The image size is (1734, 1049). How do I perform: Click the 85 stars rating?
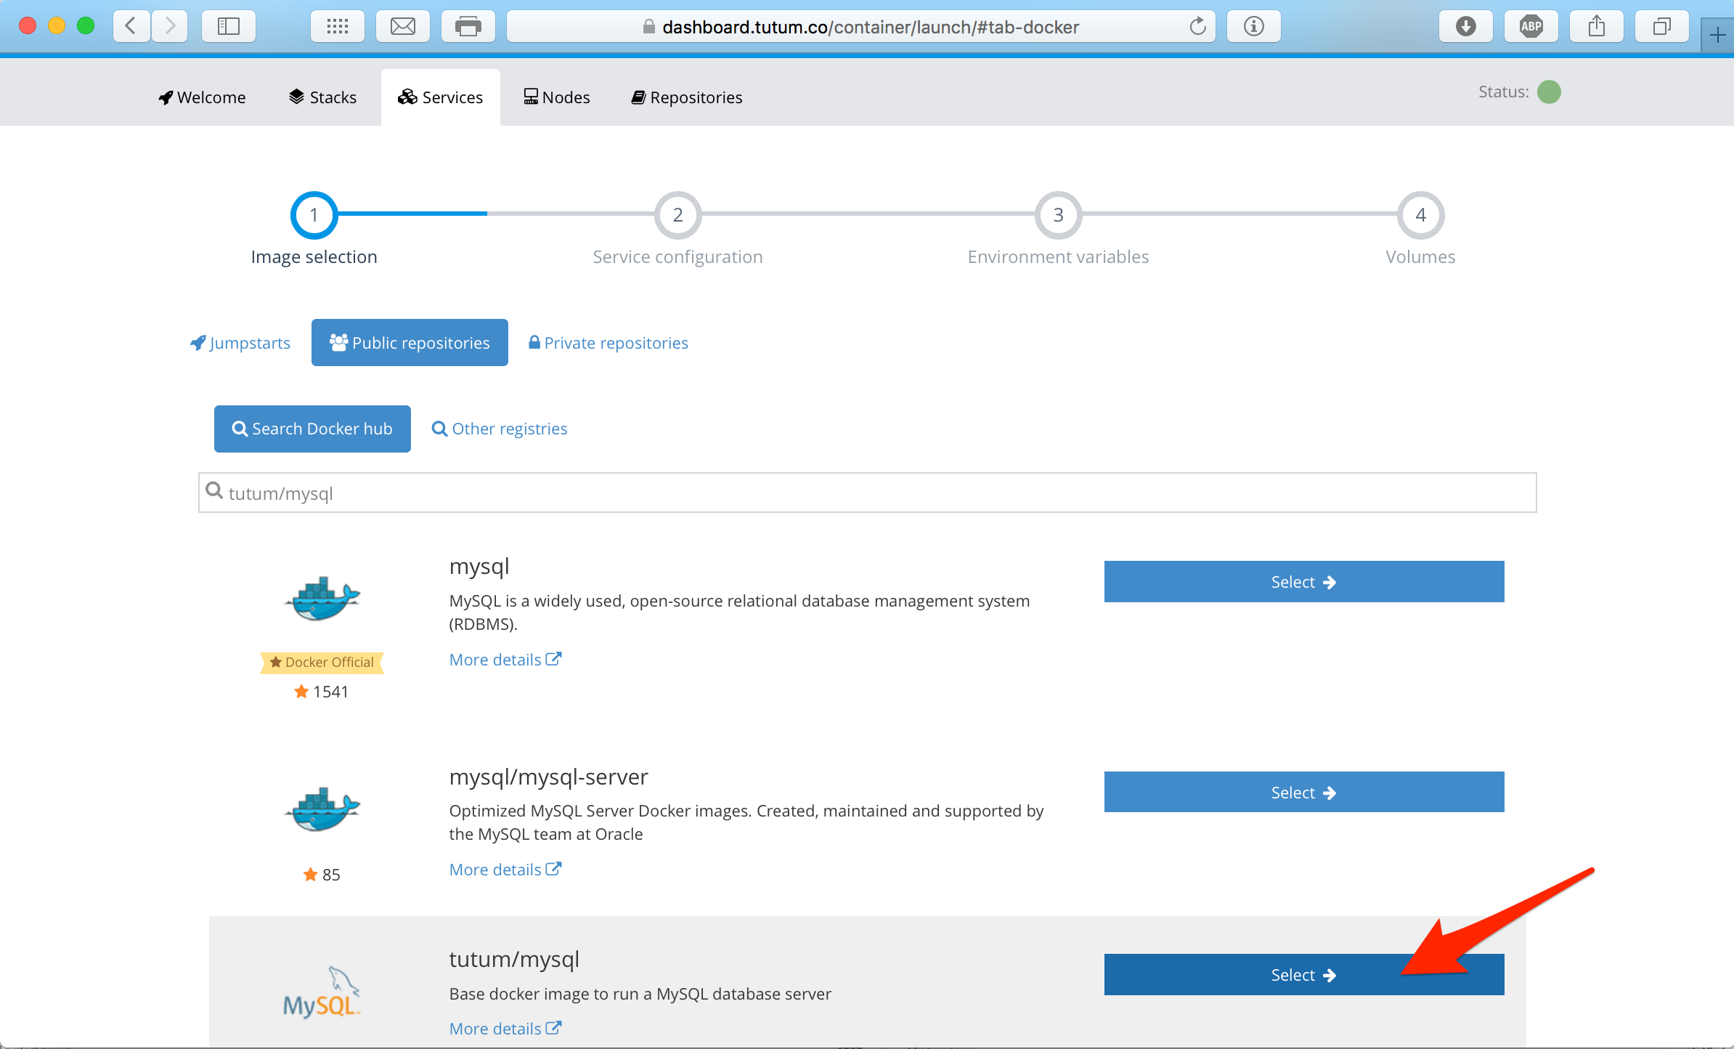tap(321, 875)
